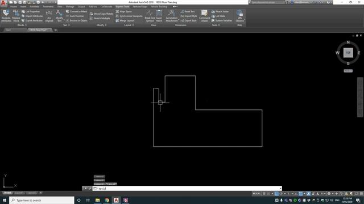The image size is (364, 204).
Task: Choose Import Style under Dimension
Action: 188,16
